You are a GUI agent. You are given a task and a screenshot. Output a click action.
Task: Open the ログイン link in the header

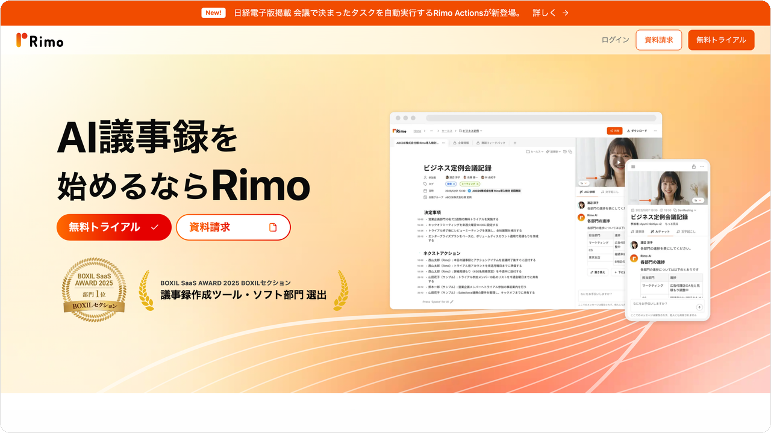click(x=615, y=40)
